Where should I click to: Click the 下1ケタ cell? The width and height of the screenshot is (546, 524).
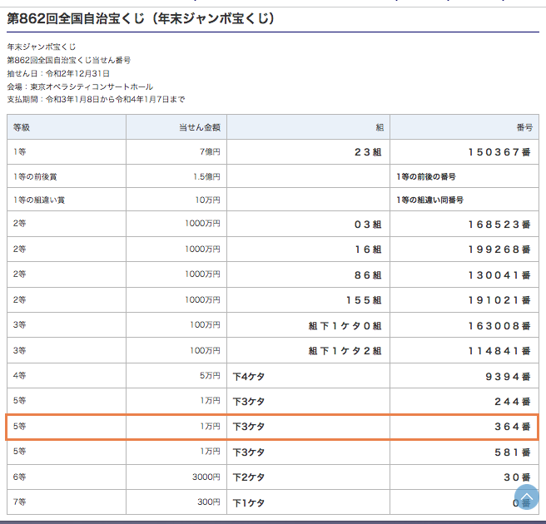tap(308, 502)
